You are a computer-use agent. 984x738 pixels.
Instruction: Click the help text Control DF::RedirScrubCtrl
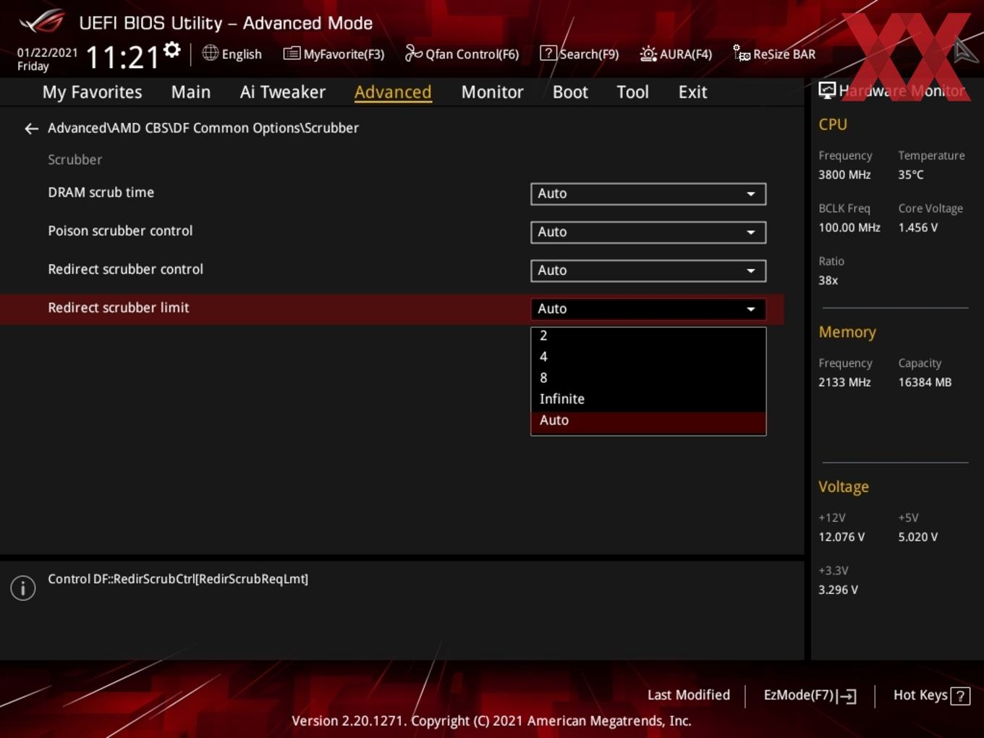(x=178, y=579)
